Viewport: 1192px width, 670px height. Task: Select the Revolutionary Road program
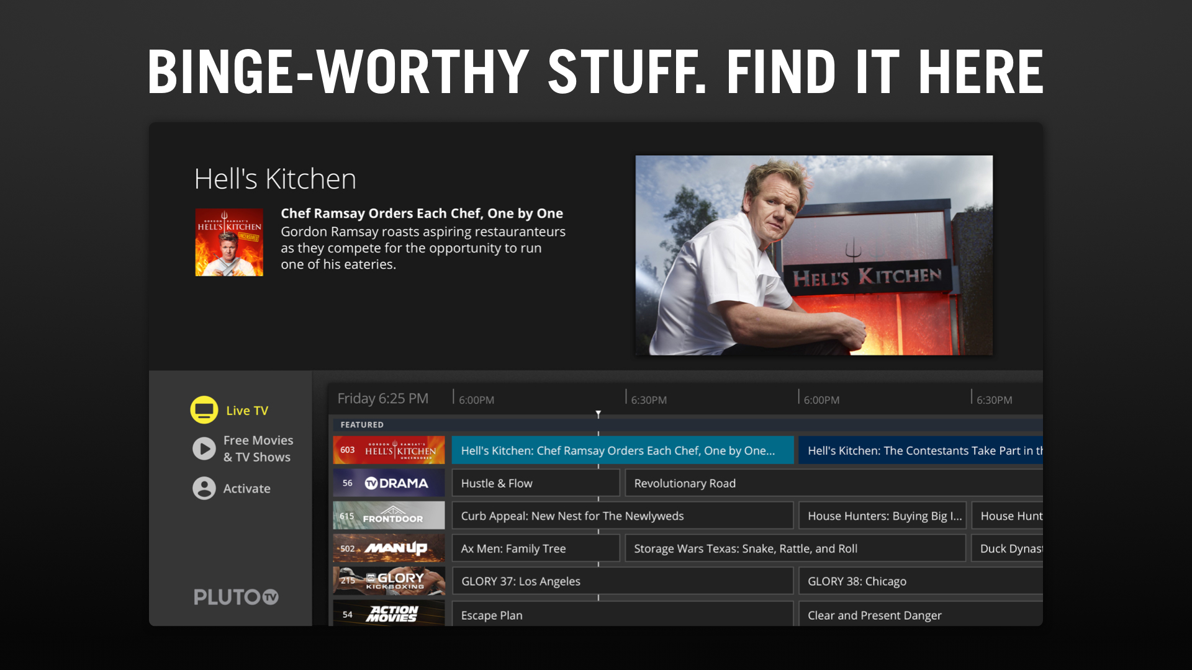click(834, 483)
